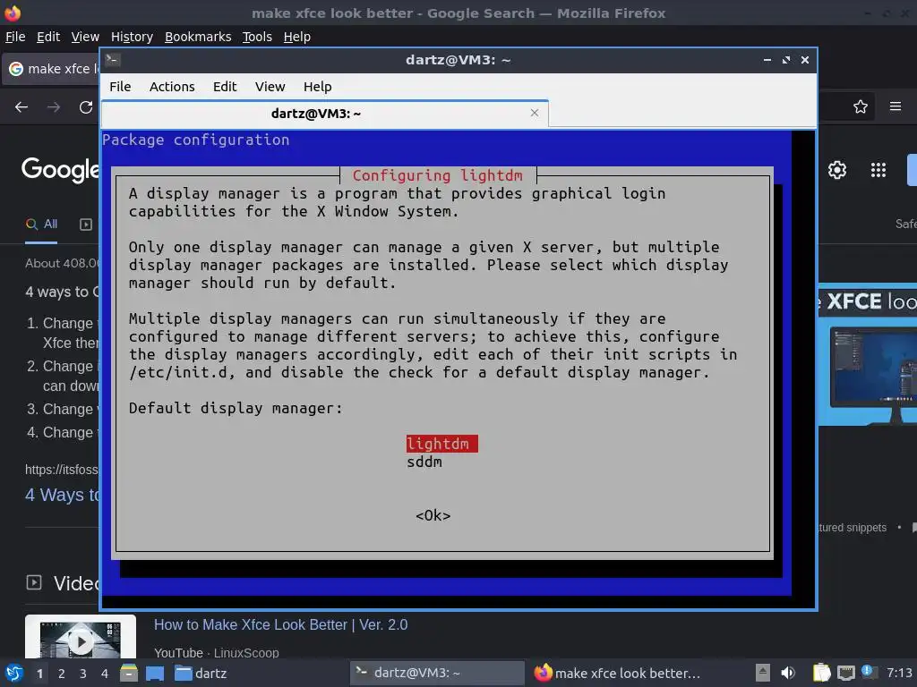This screenshot has width=917, height=687.
Task: Open Firefox View menu
Action: tap(85, 37)
